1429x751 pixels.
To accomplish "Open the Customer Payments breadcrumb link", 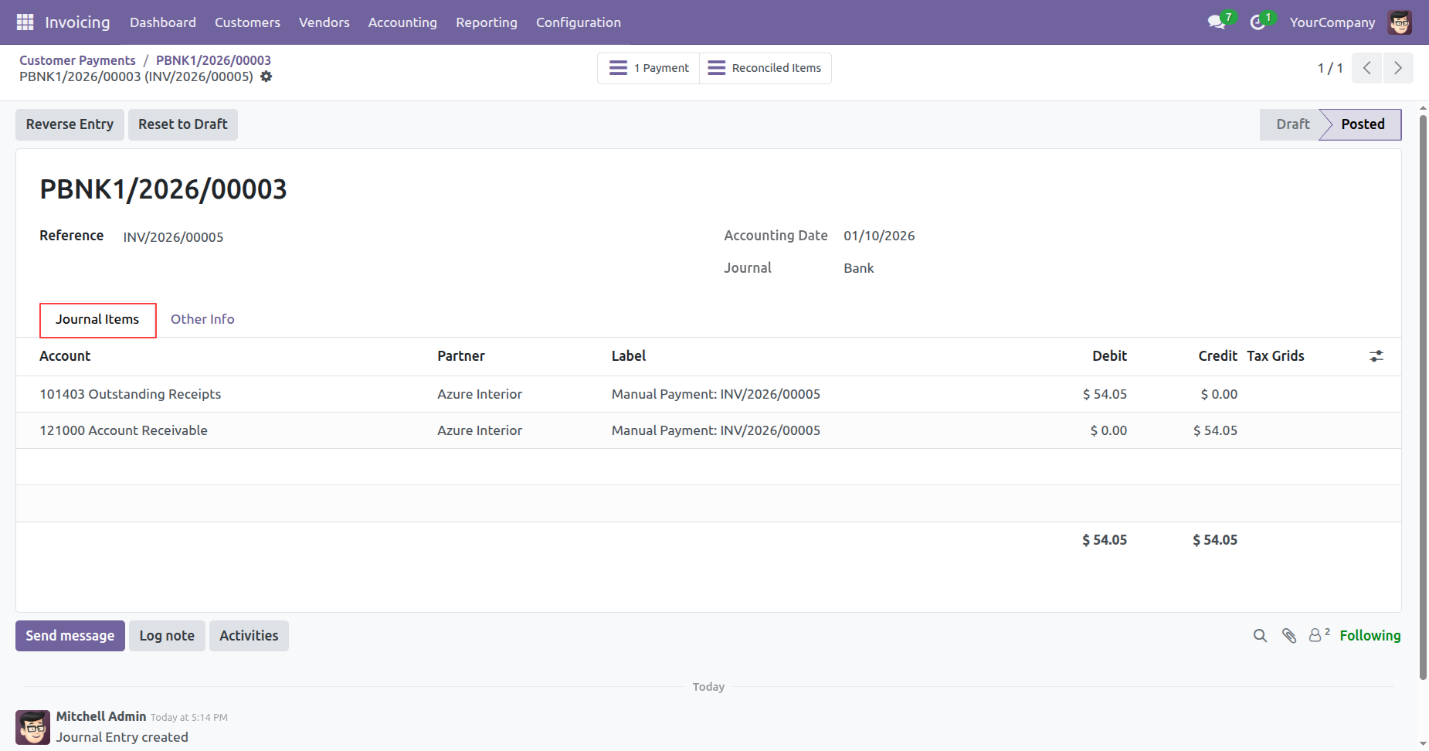I will [77, 60].
